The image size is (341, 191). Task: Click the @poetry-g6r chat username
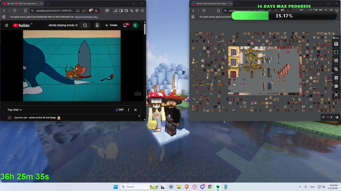coord(21,118)
